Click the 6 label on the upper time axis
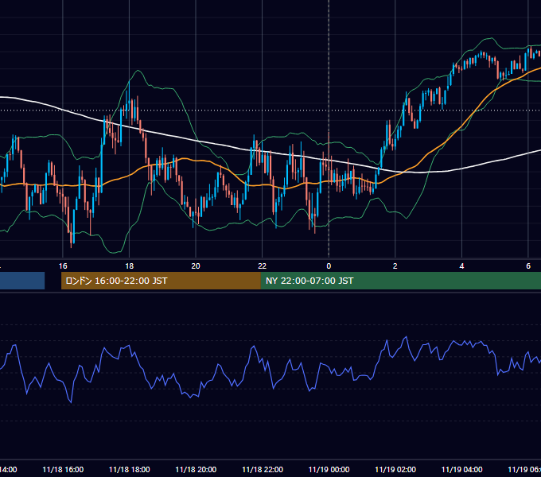 coord(528,266)
